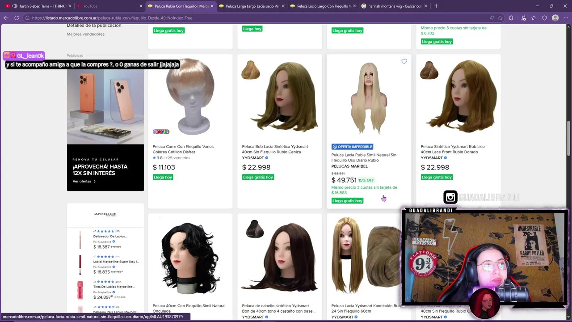572x322 pixels.
Task: Open browser settings three-dot menu
Action: pyautogui.click(x=566, y=18)
